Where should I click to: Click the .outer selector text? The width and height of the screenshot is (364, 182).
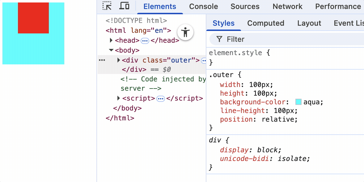click(x=221, y=75)
